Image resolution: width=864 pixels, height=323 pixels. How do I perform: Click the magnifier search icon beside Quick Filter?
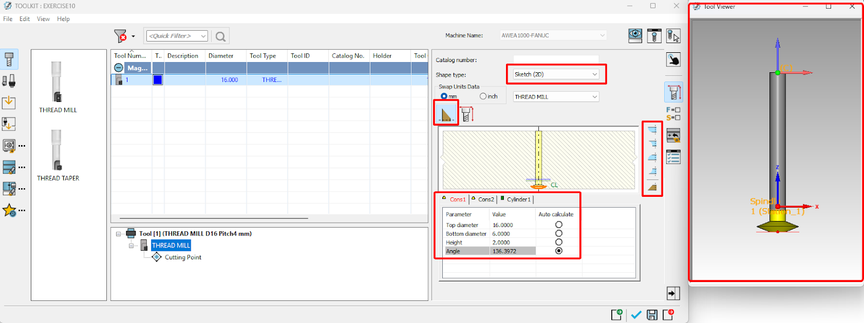220,36
